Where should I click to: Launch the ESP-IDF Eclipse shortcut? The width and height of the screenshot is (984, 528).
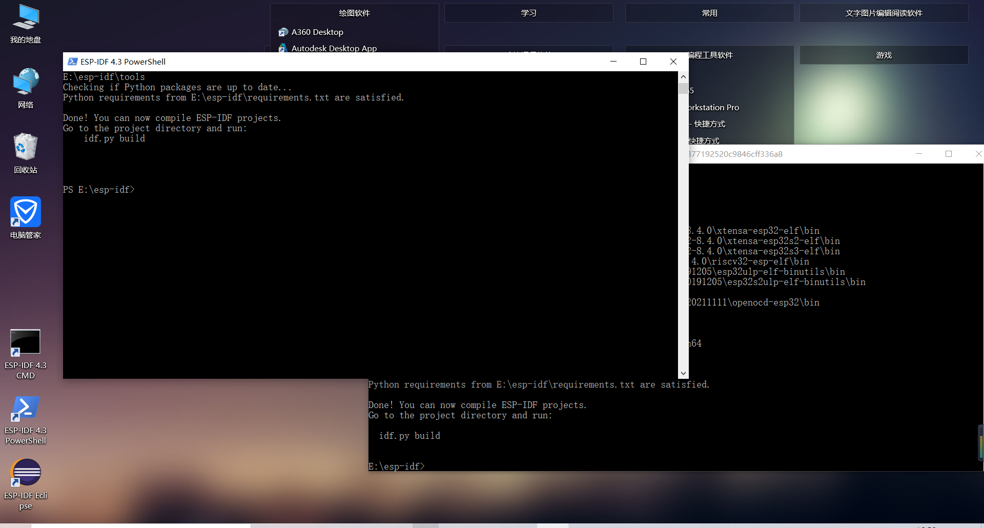pos(26,485)
